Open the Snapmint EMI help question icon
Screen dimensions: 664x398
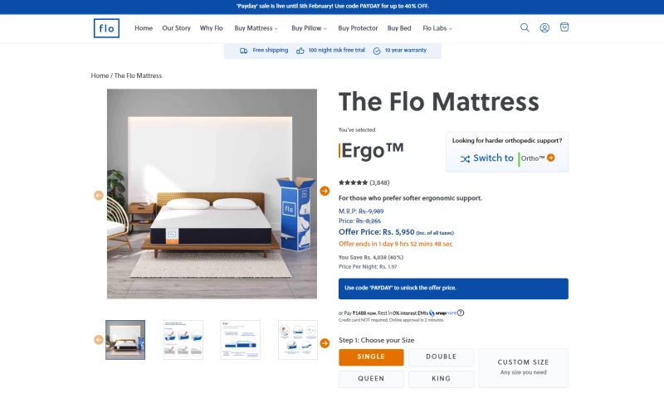click(x=461, y=313)
